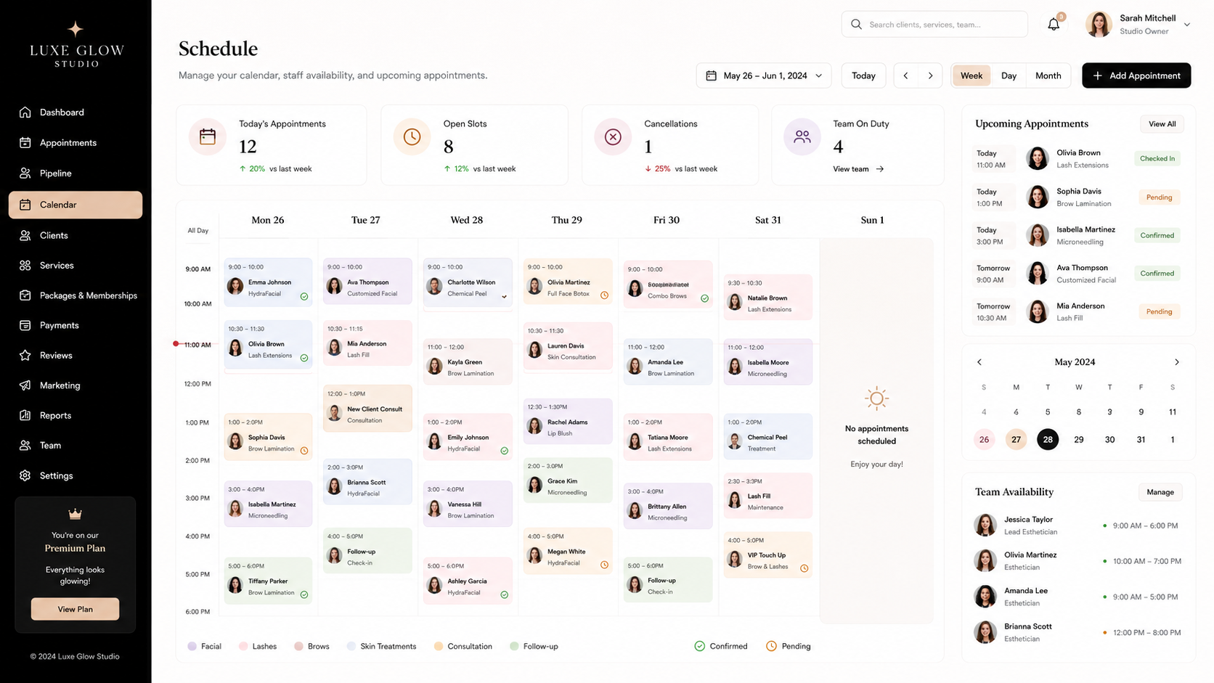This screenshot has width=1214, height=683.
Task: Expand the Charlotte Wilson appointment chevron
Action: point(504,296)
